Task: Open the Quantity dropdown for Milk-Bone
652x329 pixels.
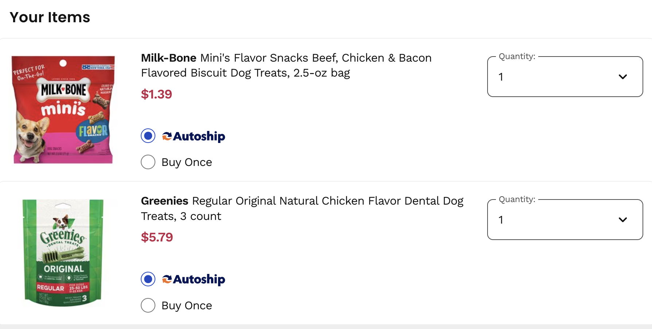Action: [x=565, y=77]
